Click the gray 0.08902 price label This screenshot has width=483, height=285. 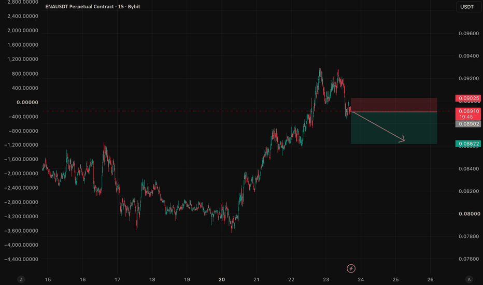pos(468,124)
